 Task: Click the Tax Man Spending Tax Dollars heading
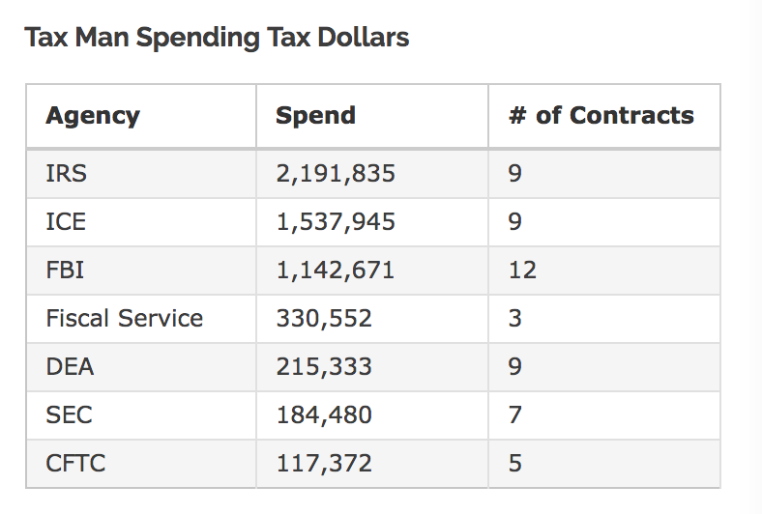click(217, 38)
